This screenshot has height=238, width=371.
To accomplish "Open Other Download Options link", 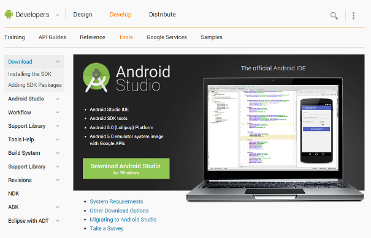I will (x=119, y=210).
